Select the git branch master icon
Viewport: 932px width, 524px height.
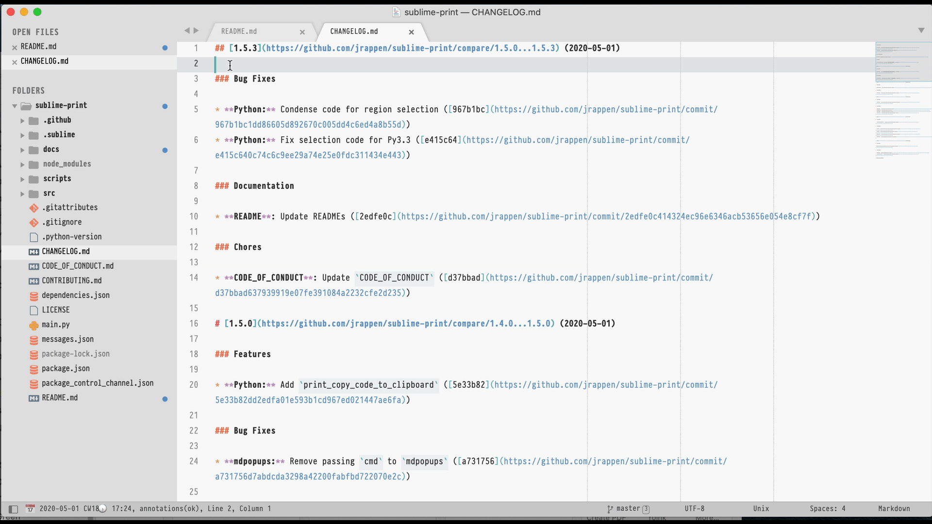point(609,508)
